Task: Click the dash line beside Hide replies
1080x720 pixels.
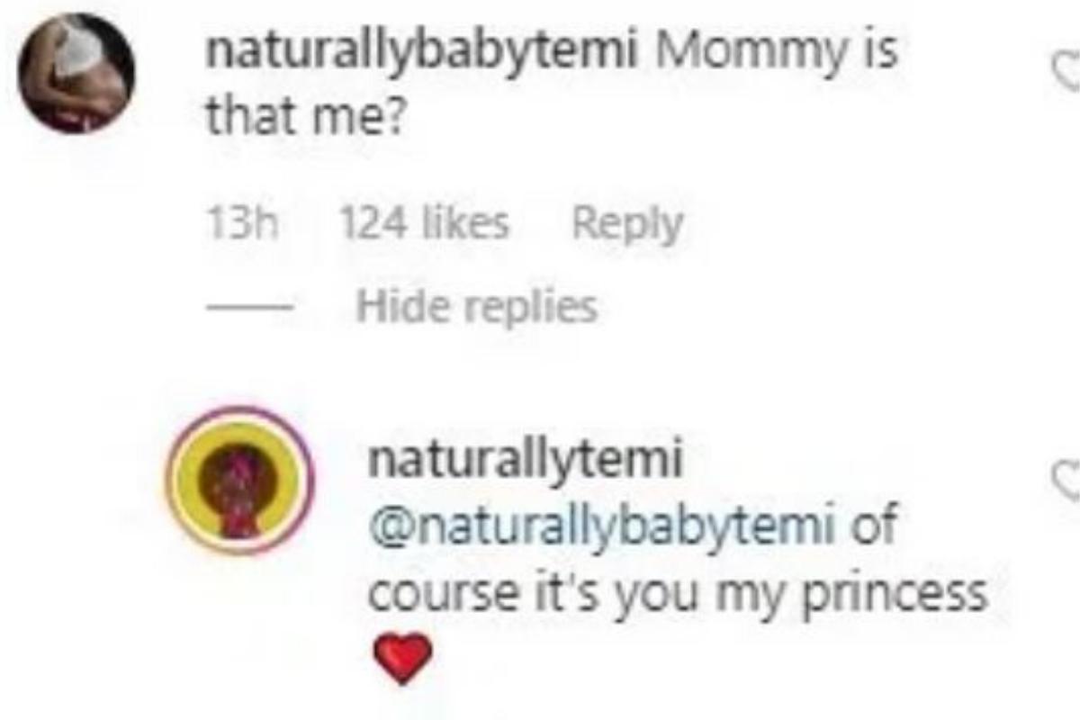Action: click(x=249, y=308)
